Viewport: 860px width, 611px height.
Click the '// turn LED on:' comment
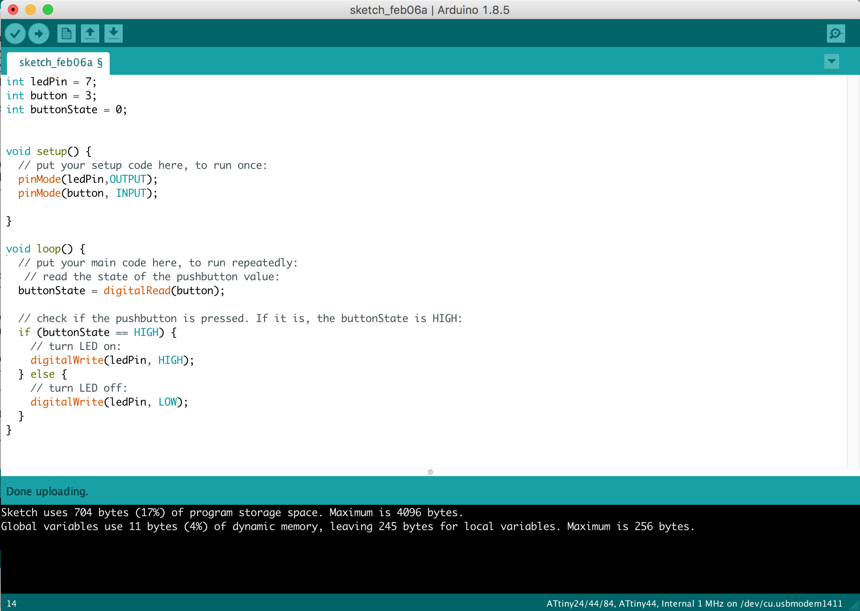(x=76, y=346)
